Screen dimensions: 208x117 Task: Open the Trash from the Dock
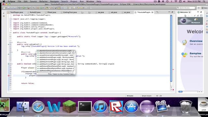pos(186,107)
